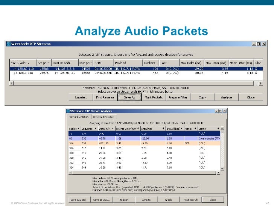Select analysis row for packet 318
Screen dimensions: 274x206
click(x=145, y=153)
